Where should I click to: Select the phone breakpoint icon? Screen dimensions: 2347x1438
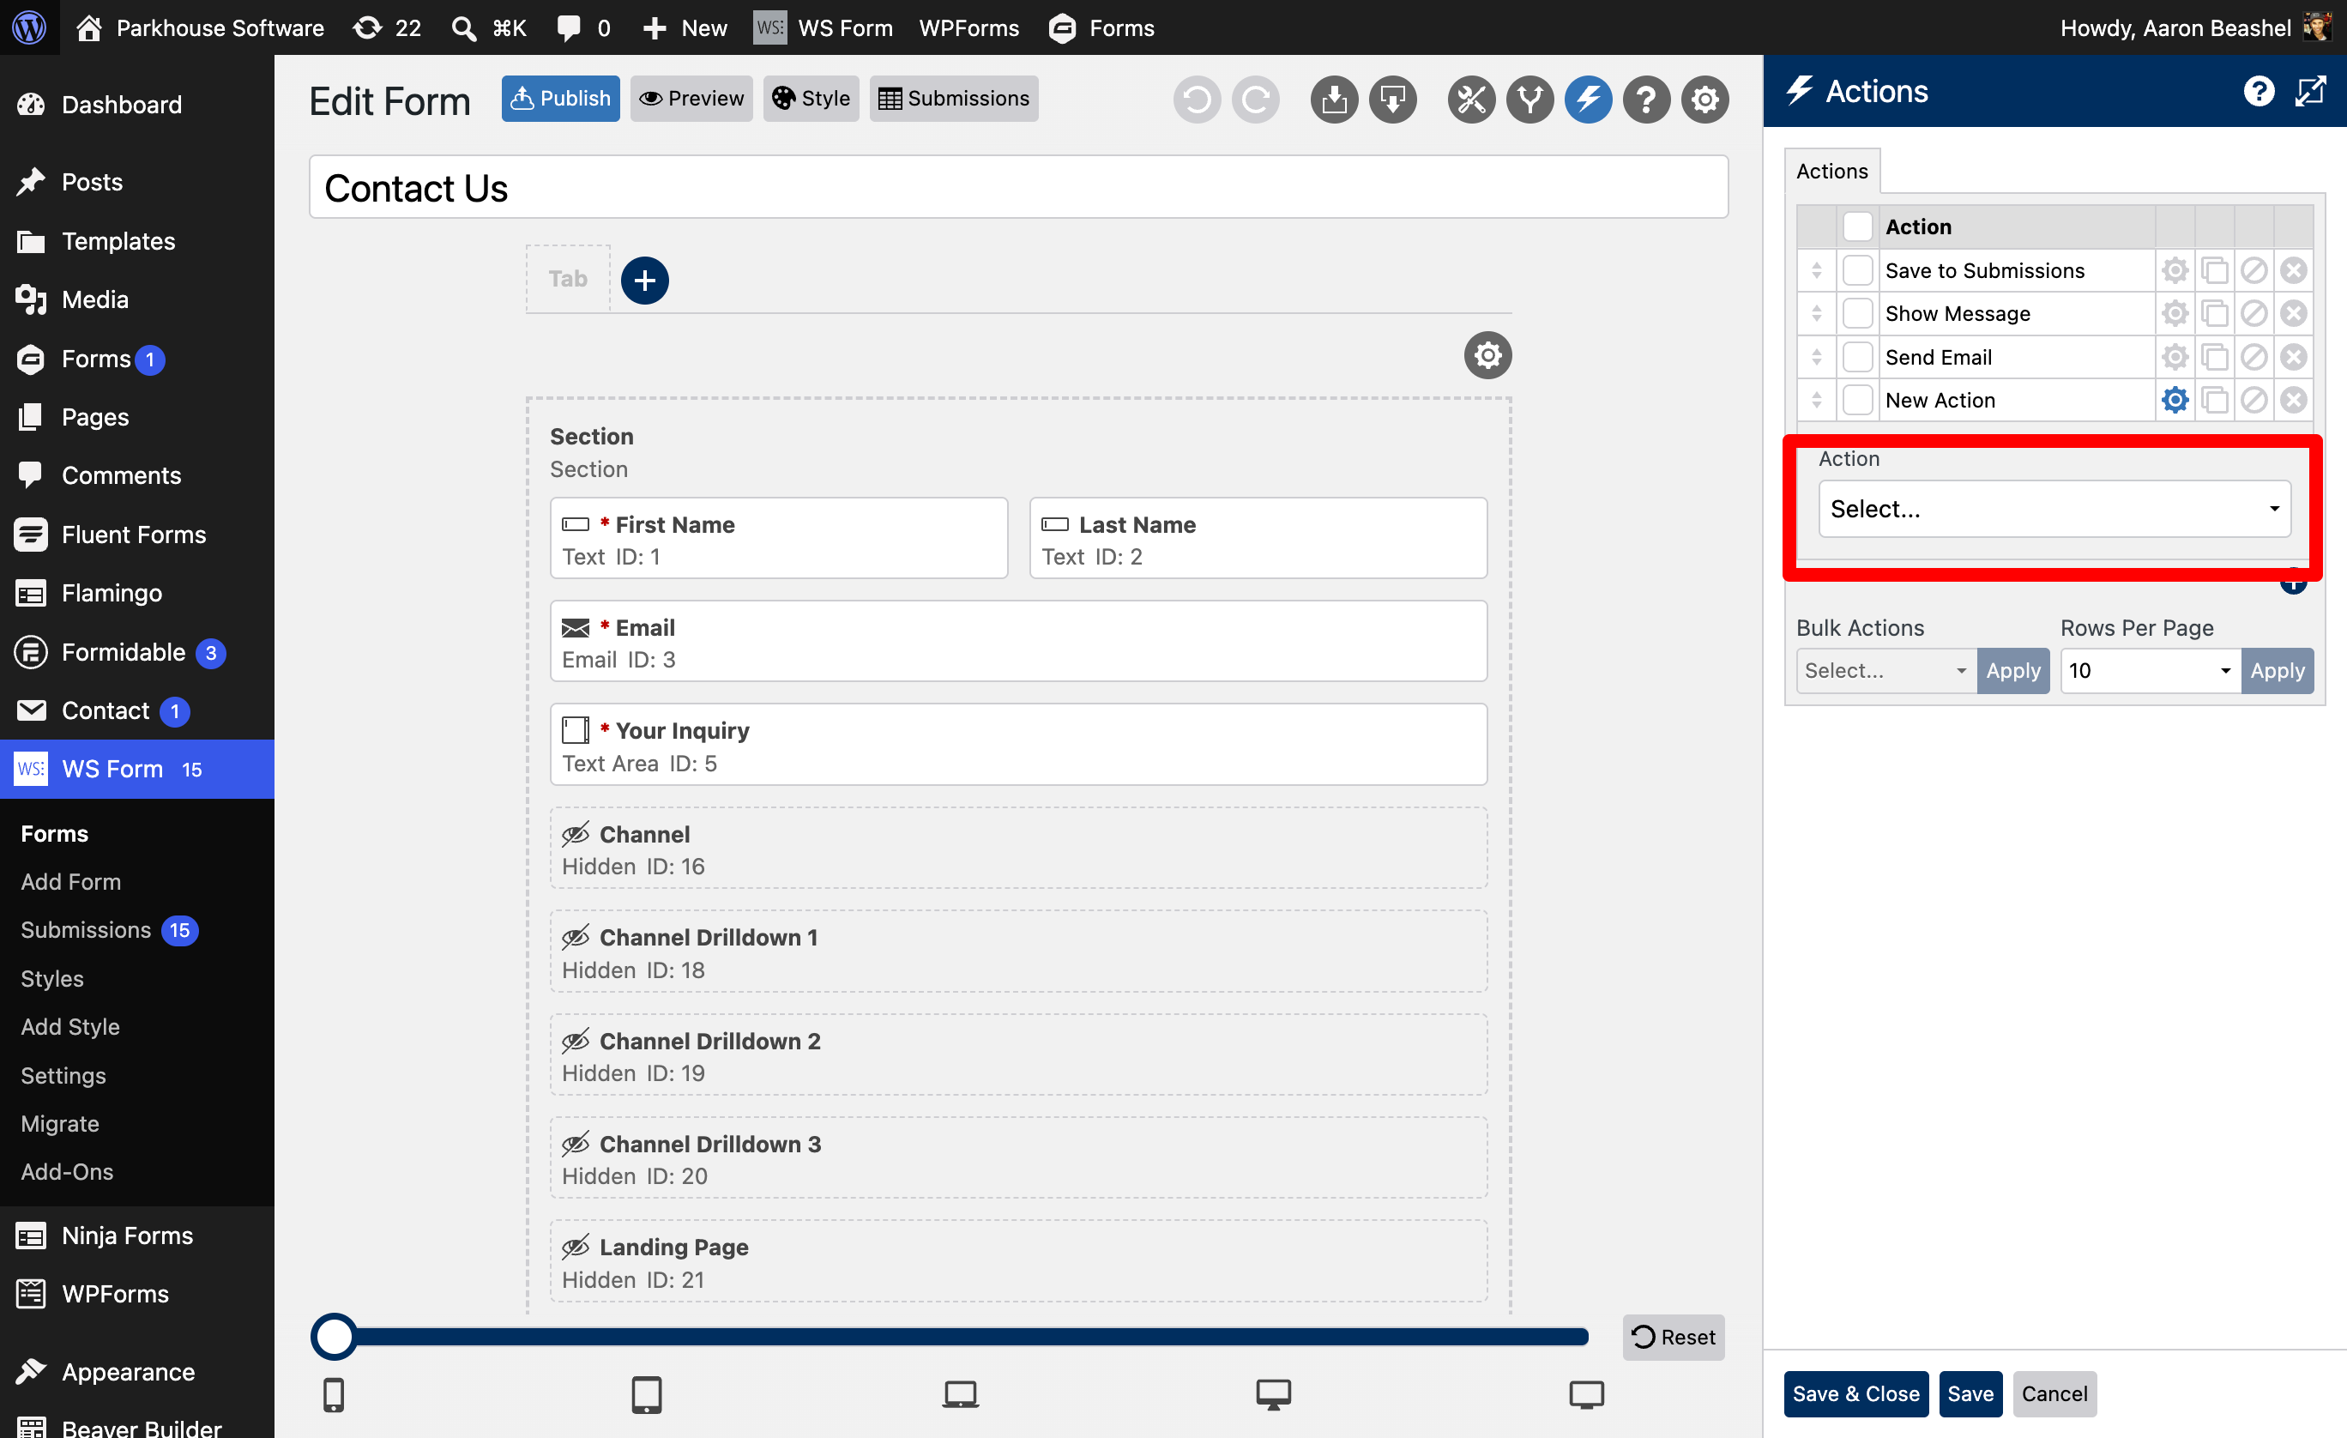[x=334, y=1395]
